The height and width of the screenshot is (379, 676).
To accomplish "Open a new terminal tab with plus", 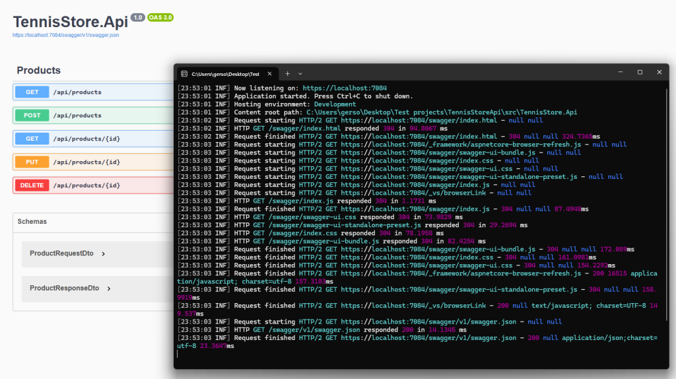I will tap(288, 74).
